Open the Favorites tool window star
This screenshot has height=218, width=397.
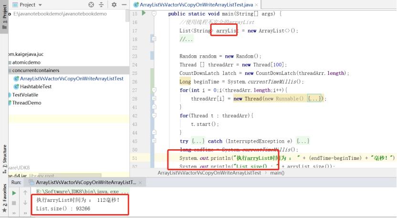[x=4, y=210]
